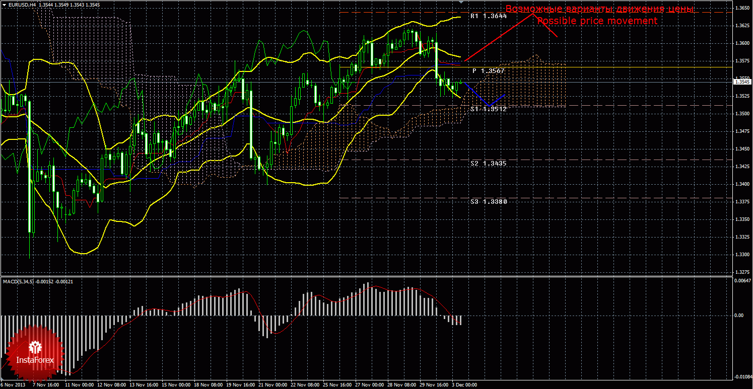
Task: Select the Russian 'Возможные варианты движения цены' text
Action: tap(599, 9)
